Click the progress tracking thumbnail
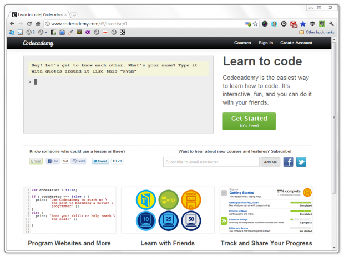344x257 pixels. click(x=266, y=210)
